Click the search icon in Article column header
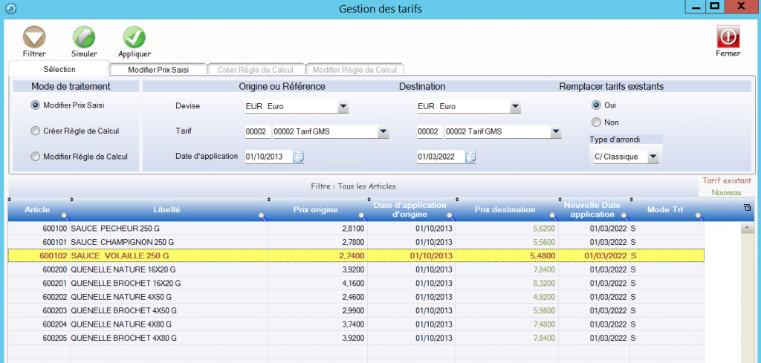The width and height of the screenshot is (761, 363). pyautogui.click(x=64, y=216)
